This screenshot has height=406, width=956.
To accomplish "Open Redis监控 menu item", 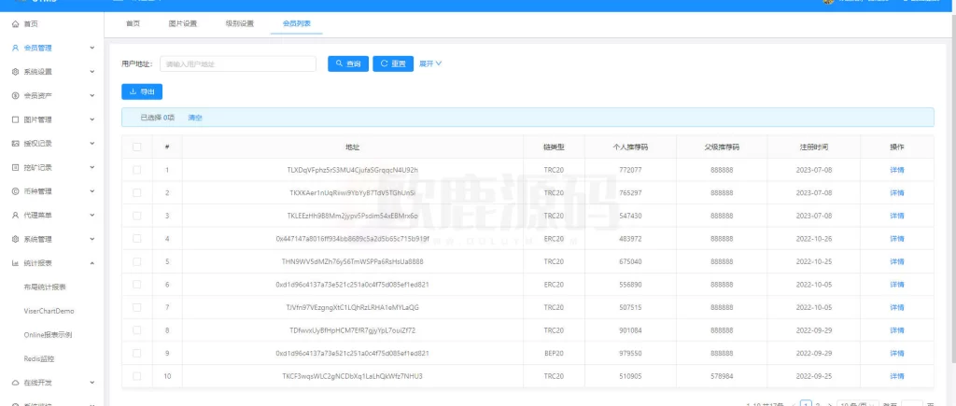I will tap(39, 358).
